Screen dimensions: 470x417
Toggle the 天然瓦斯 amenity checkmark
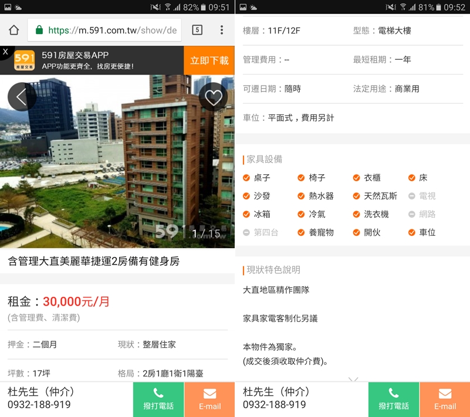pos(357,196)
